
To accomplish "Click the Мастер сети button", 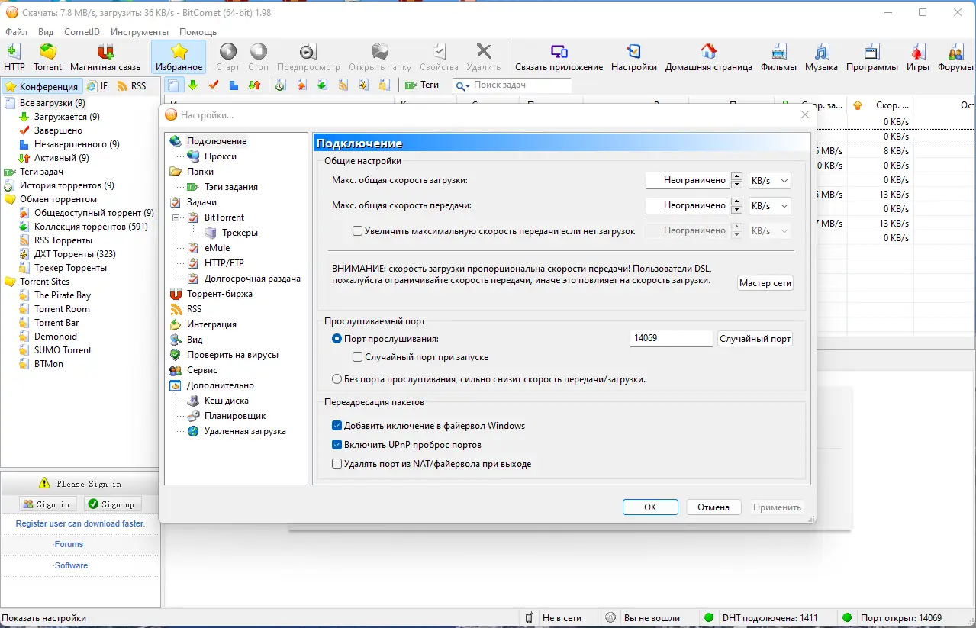I will coord(765,283).
